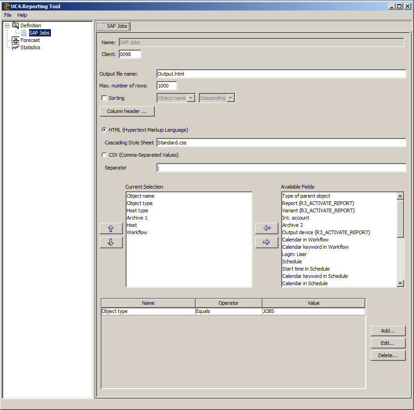414x410 pixels.
Task: Select 'Archive 2' in Available Fields
Action: (x=293, y=225)
